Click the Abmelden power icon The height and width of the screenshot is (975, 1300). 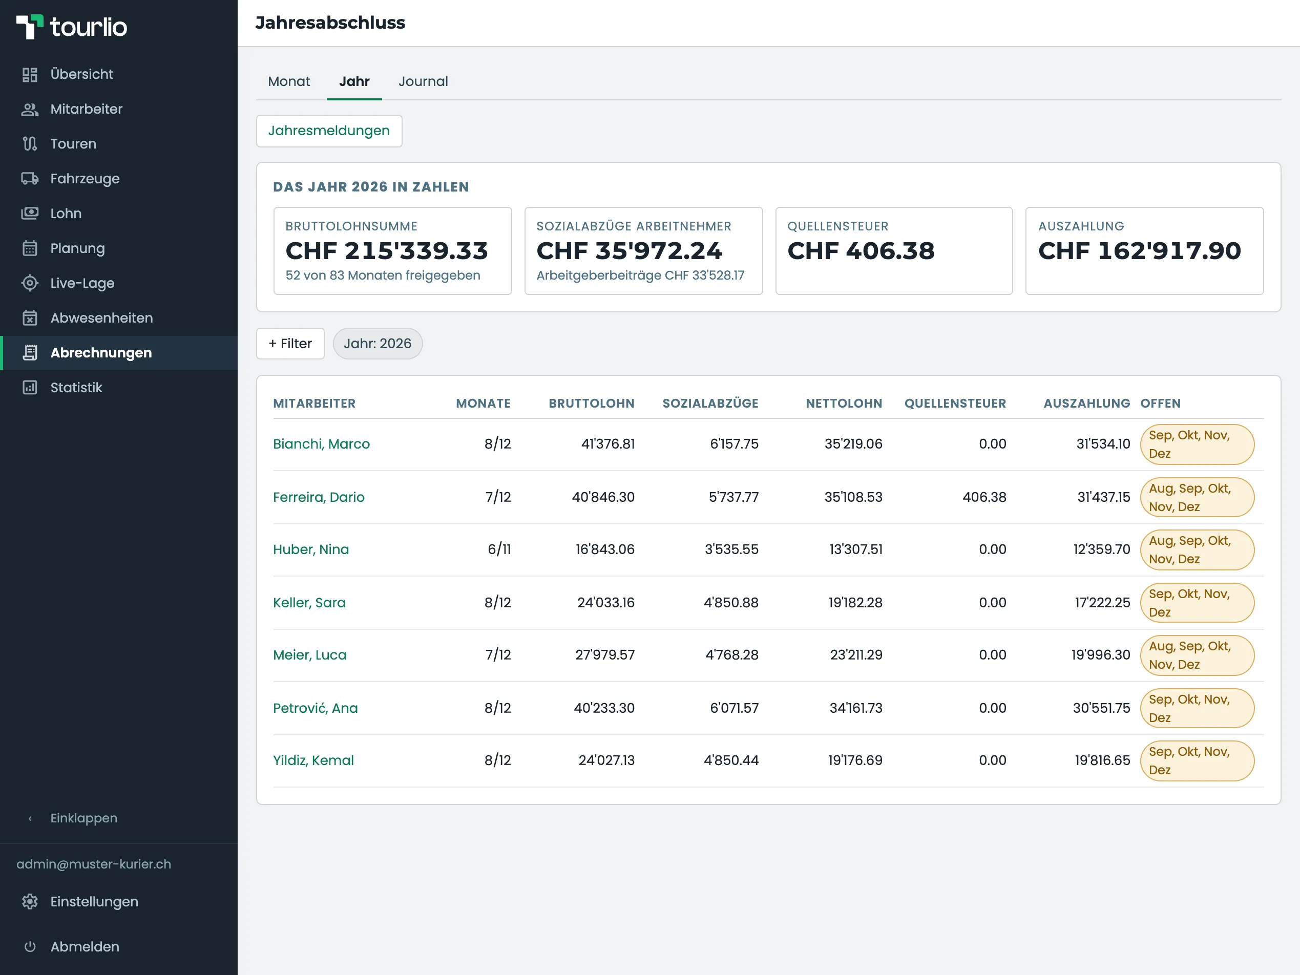pyautogui.click(x=30, y=947)
